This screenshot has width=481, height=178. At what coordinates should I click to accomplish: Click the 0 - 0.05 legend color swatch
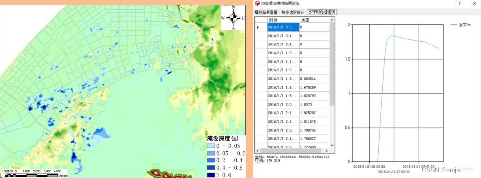click(x=211, y=146)
